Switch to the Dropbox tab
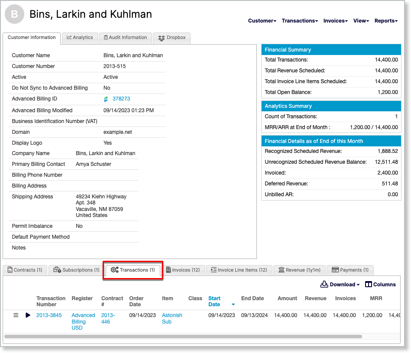The height and width of the screenshot is (353, 411). click(x=172, y=38)
